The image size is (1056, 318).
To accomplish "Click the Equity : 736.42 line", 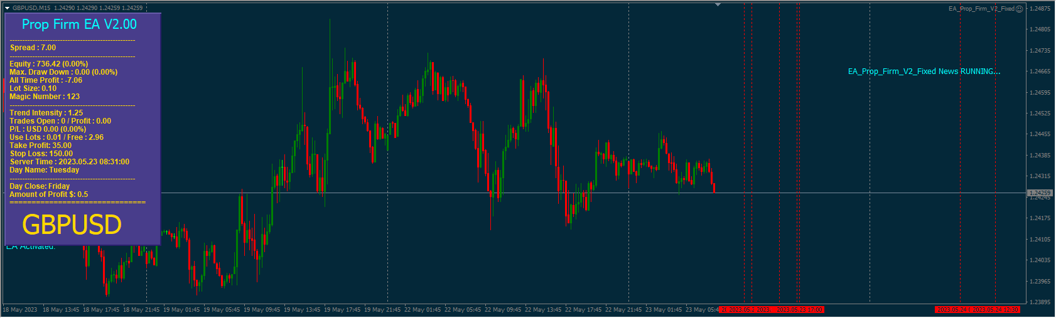I will pos(48,64).
